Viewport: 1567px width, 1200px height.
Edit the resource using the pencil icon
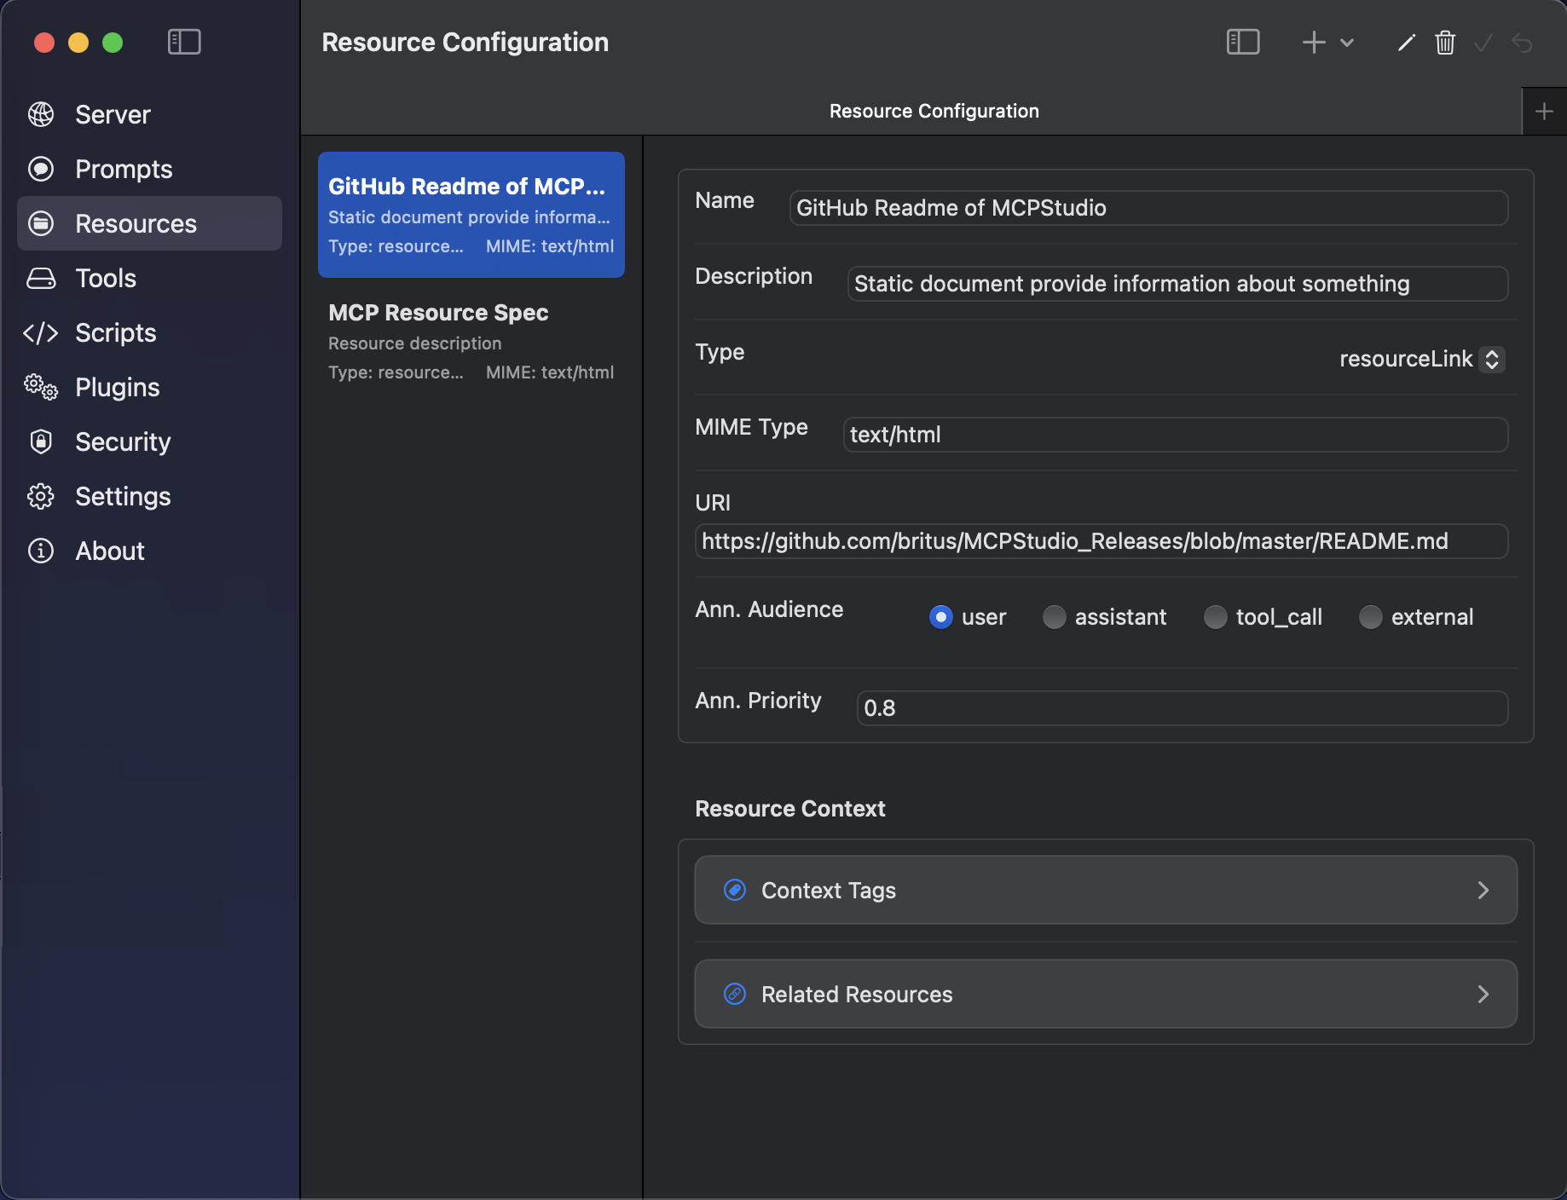point(1404,42)
